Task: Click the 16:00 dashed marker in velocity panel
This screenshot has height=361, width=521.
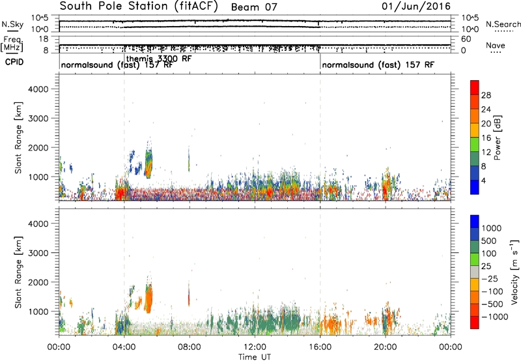Action: (320, 272)
